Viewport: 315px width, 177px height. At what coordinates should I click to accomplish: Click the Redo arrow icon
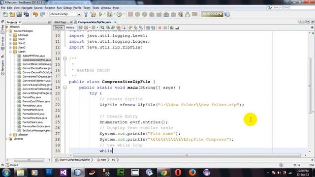click(x=42, y=14)
